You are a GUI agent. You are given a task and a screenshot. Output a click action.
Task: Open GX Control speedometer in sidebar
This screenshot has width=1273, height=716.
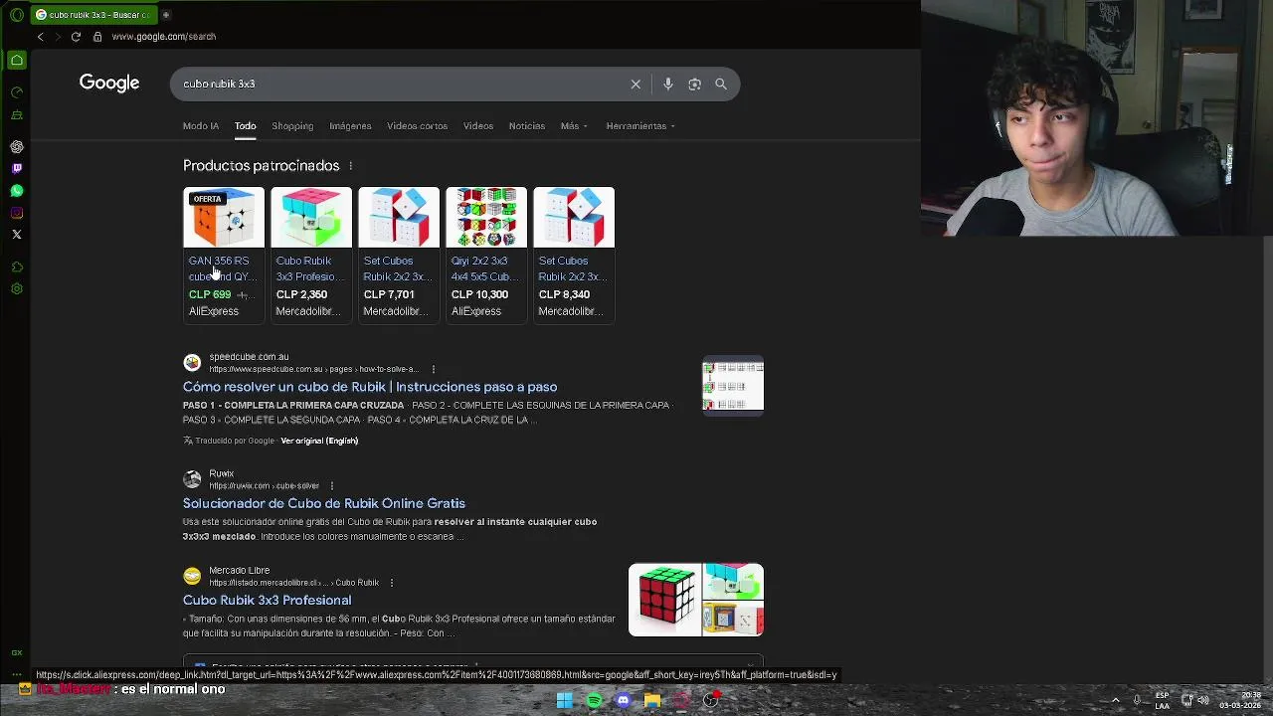pos(17,91)
